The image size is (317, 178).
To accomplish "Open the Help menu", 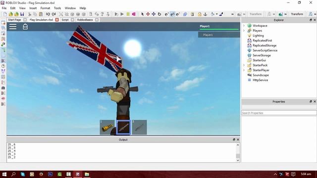I will pyautogui.click(x=83, y=8).
